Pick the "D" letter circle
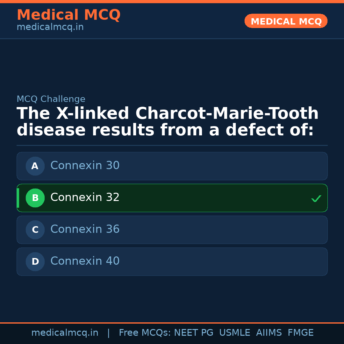The image size is (344, 344). click(x=35, y=262)
